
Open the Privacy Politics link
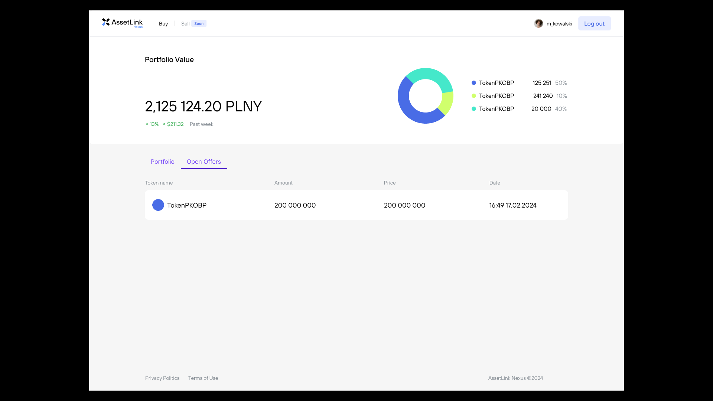162,378
